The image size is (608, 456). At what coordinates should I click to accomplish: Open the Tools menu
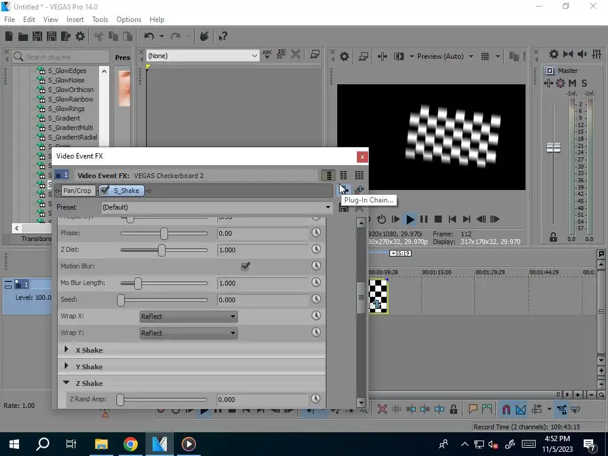coord(100,20)
